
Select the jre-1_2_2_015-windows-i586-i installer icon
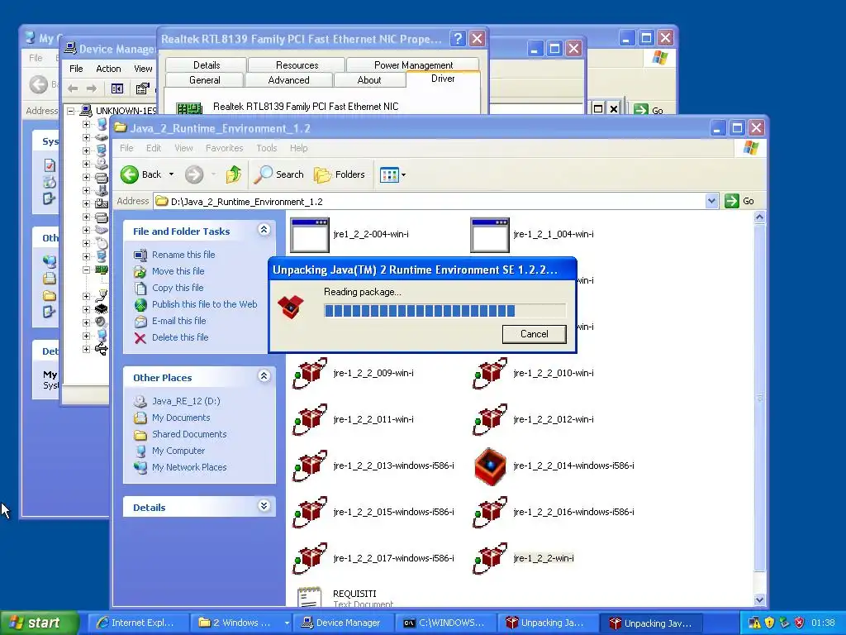click(310, 513)
